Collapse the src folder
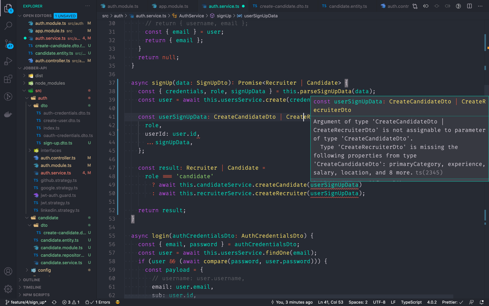The width and height of the screenshot is (489, 306). point(24,91)
